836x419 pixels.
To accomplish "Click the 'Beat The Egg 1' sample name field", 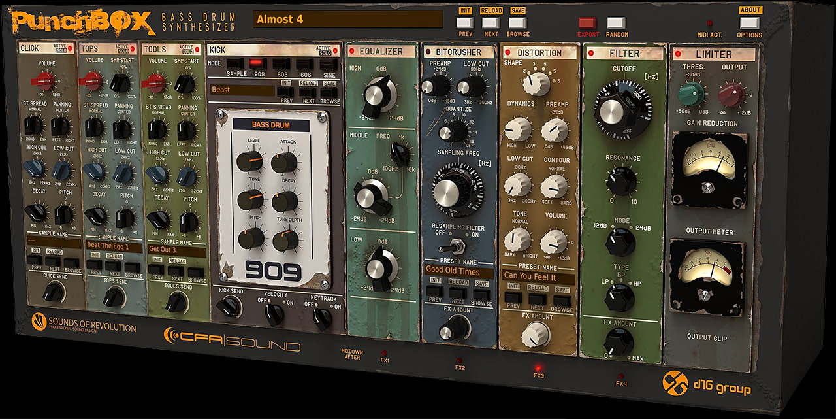I will (x=114, y=246).
